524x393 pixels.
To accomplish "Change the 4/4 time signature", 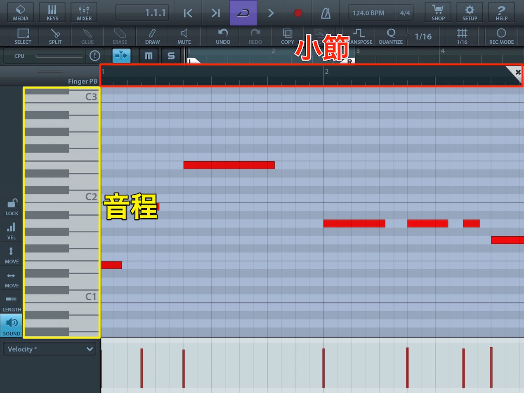I will (405, 13).
